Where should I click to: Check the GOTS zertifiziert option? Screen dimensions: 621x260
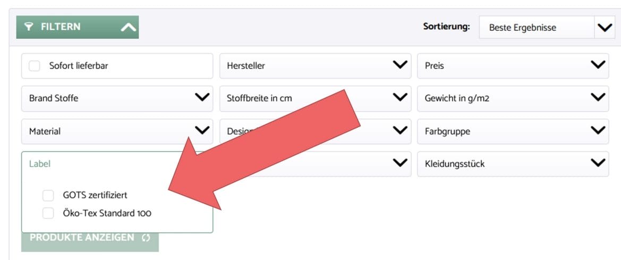click(48, 195)
